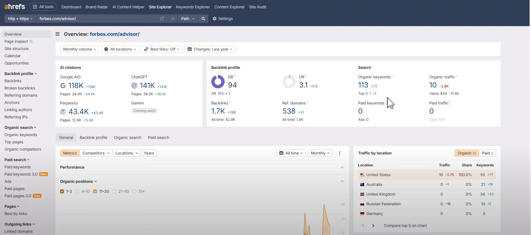The image size is (531, 235).
Task: Expand the Performance section
Action: (342, 167)
